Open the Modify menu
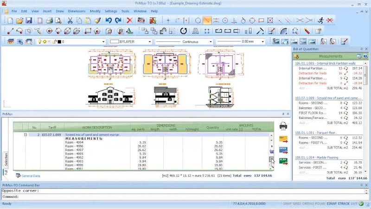The height and width of the screenshot is (209, 371). pos(95,11)
